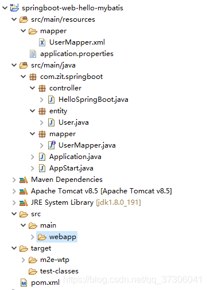This screenshot has width=207, height=290.
Task: Collapse the src folder
Action: (14, 214)
